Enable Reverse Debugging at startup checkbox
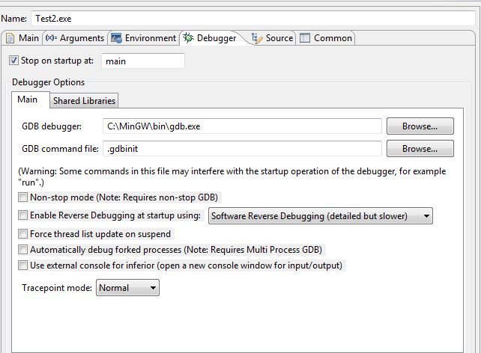 tap(22, 215)
